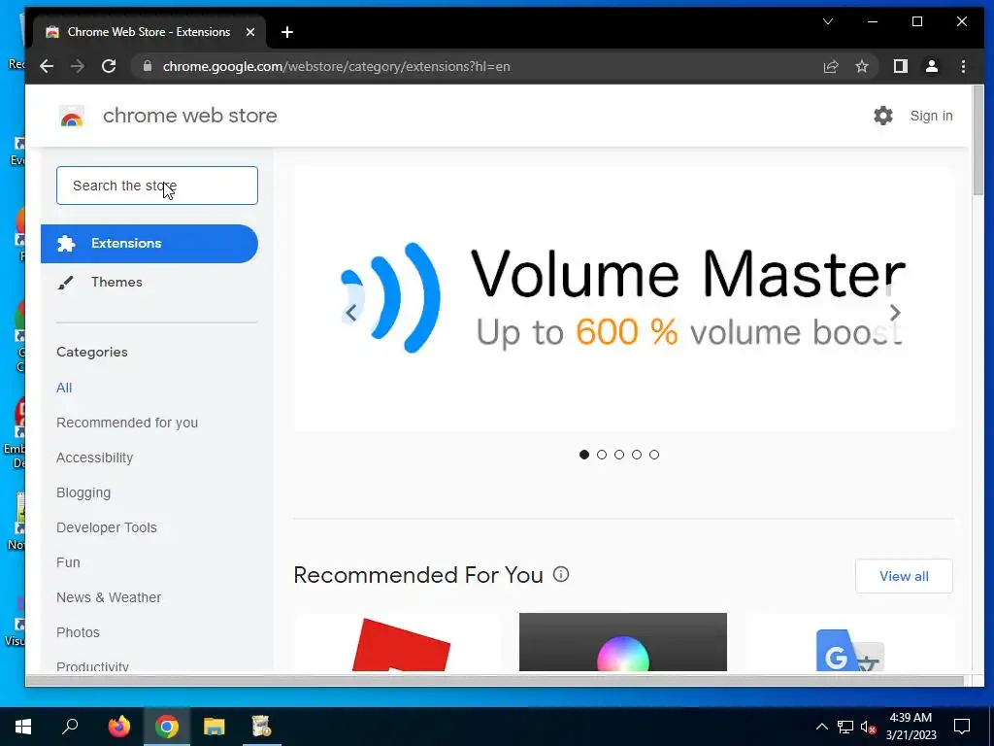Open the red logo extension card

[397, 642]
